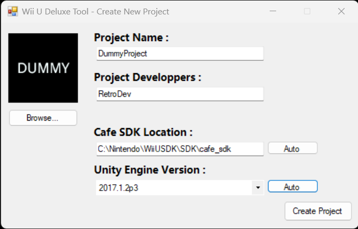Image resolution: width=358 pixels, height=229 pixels.
Task: Click the "Unity Engine Version :" label
Action: coord(149,170)
